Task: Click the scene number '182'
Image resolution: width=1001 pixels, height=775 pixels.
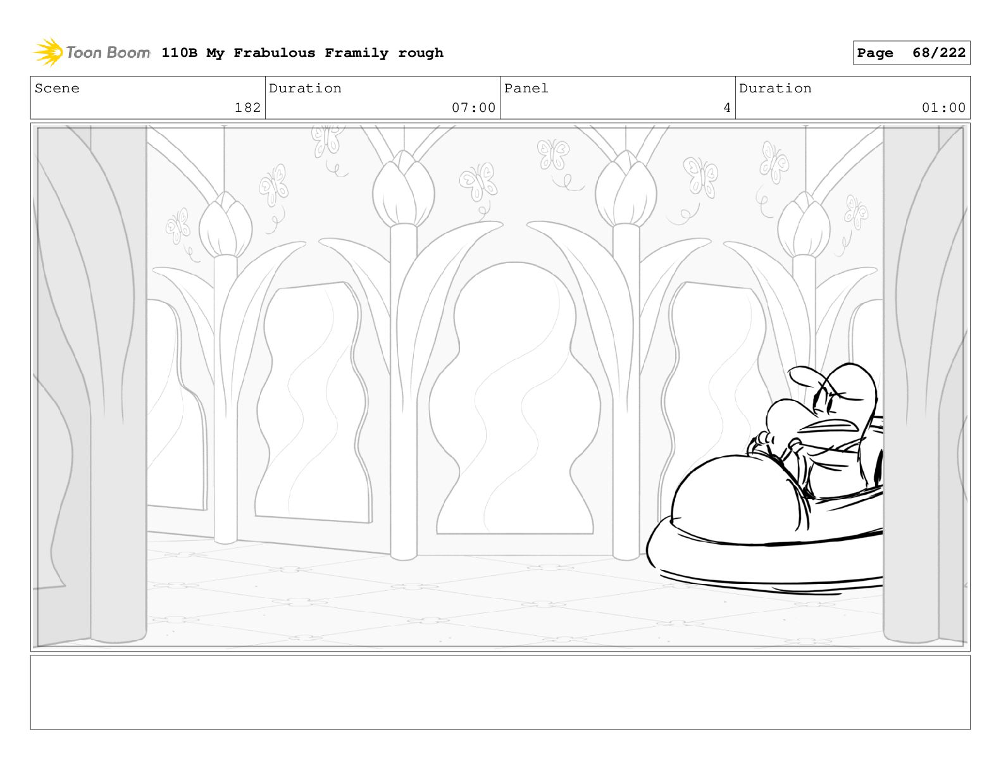Action: click(247, 108)
